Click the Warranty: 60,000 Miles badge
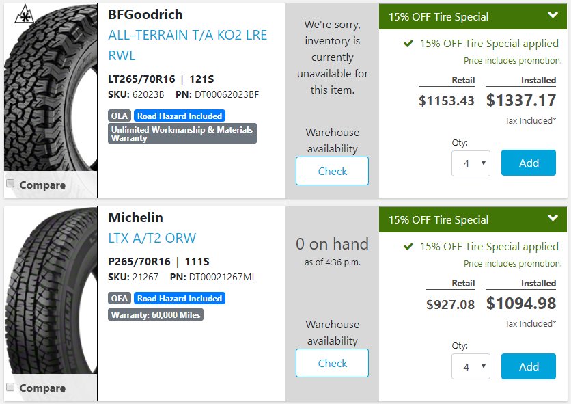 [x=156, y=314]
